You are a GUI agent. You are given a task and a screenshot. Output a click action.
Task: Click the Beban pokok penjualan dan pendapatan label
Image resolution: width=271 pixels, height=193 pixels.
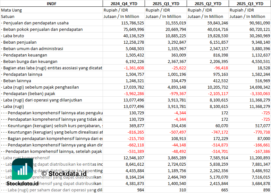tap(43, 30)
